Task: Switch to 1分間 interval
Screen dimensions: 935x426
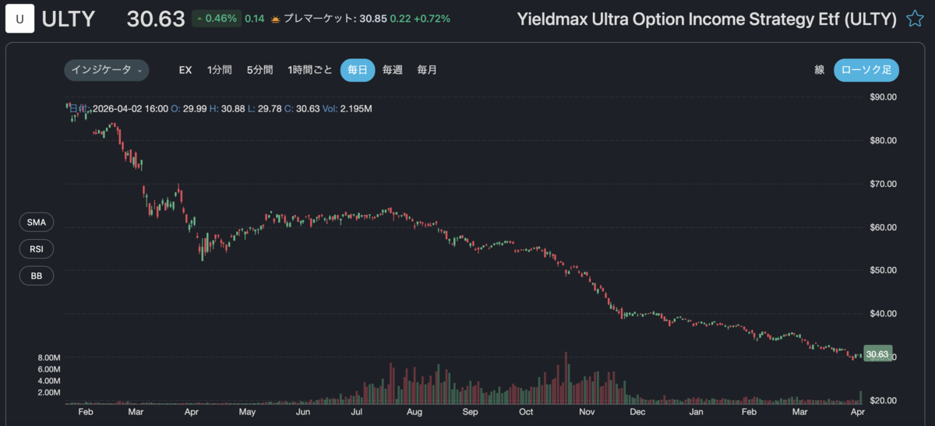Action: pos(220,70)
